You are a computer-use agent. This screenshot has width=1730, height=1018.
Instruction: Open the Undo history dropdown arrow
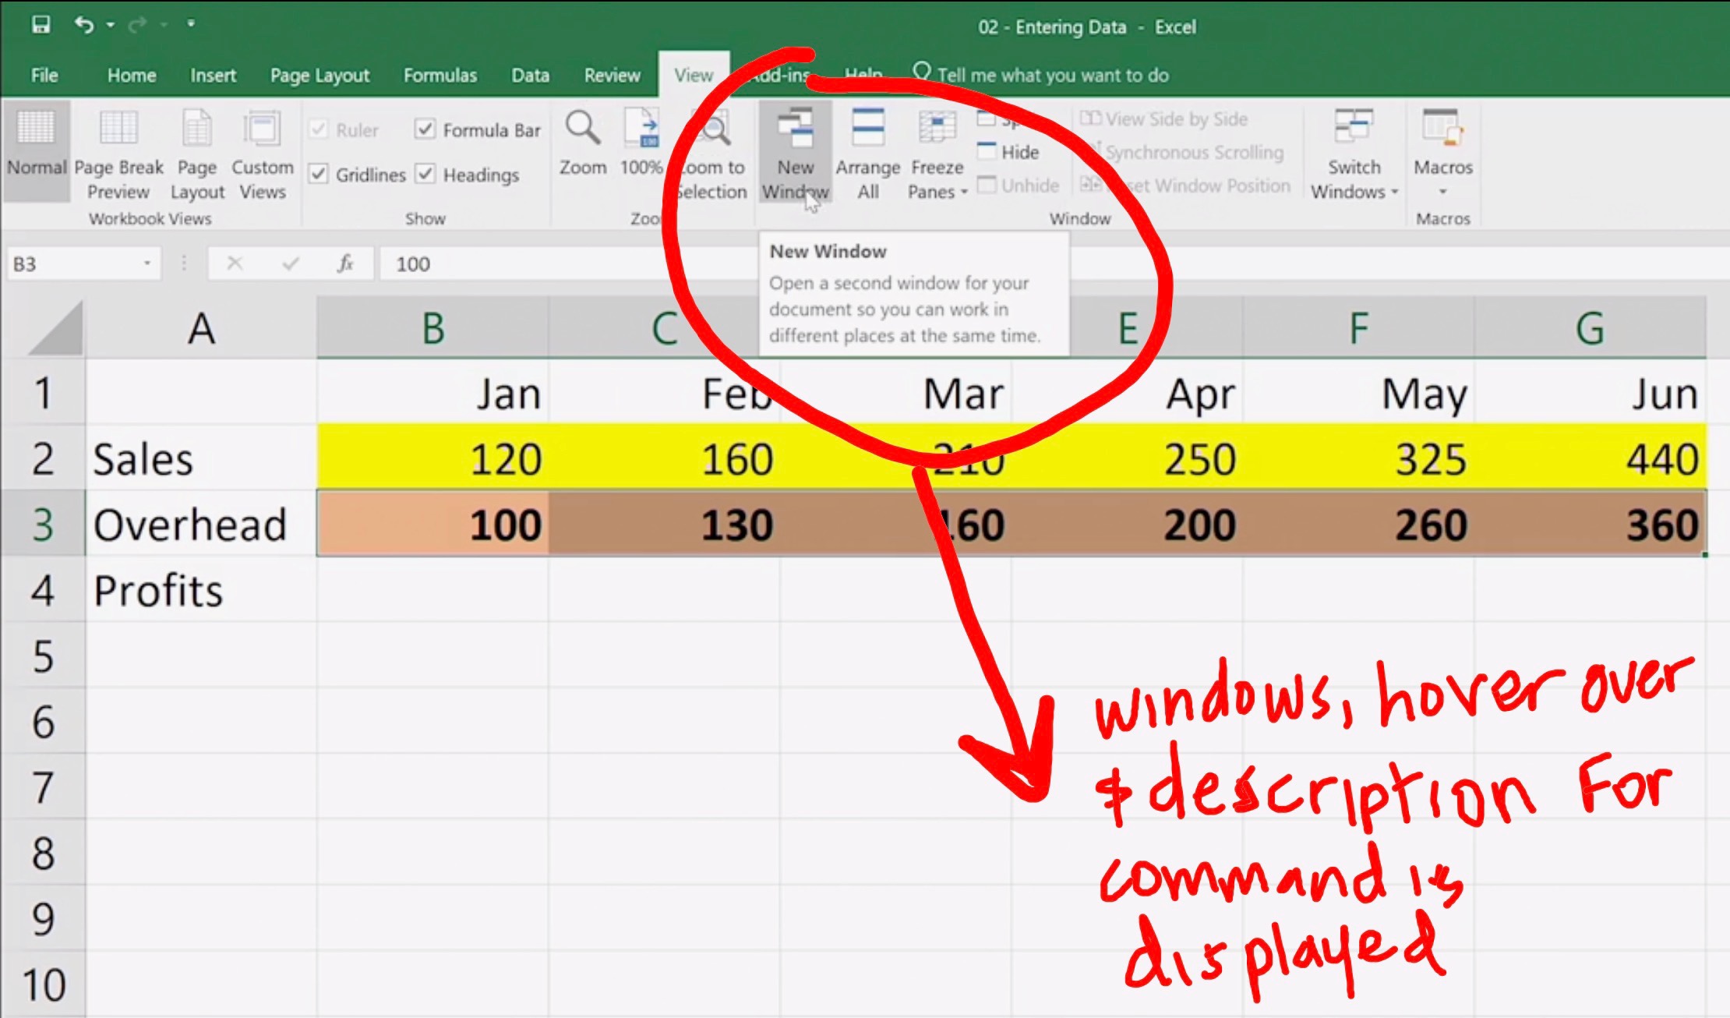pyautogui.click(x=110, y=25)
